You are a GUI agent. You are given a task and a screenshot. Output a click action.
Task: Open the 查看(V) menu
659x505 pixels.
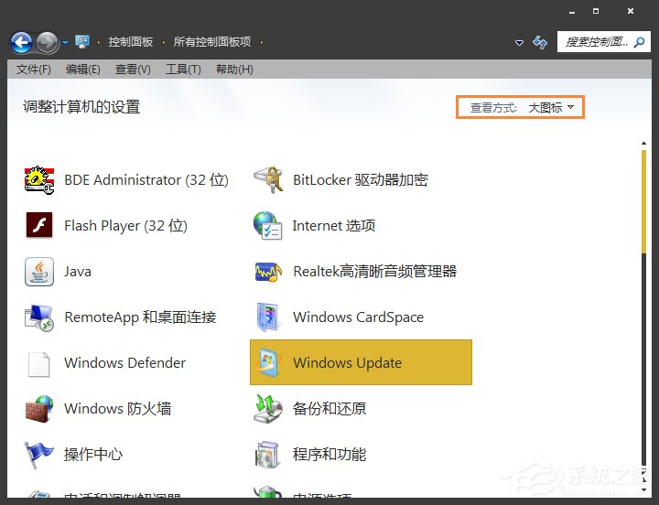(x=133, y=70)
